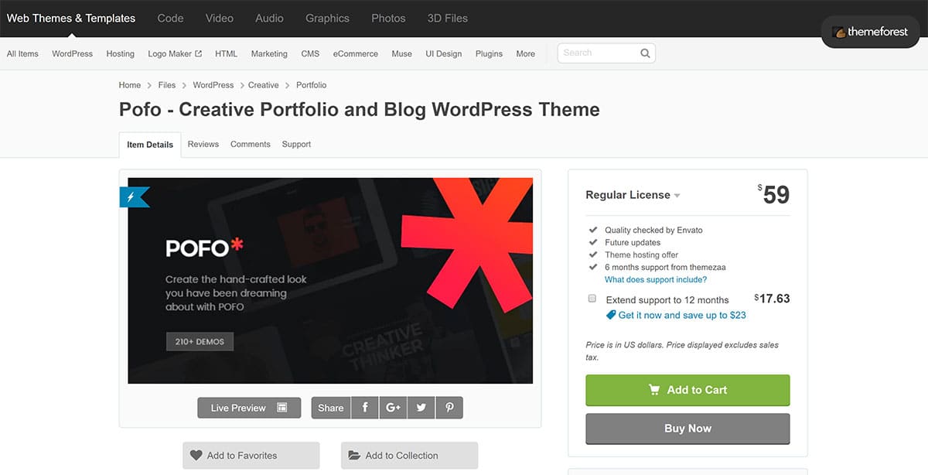The width and height of the screenshot is (928, 475).
Task: Click the cart icon on Add to Cart
Action: [x=654, y=390]
